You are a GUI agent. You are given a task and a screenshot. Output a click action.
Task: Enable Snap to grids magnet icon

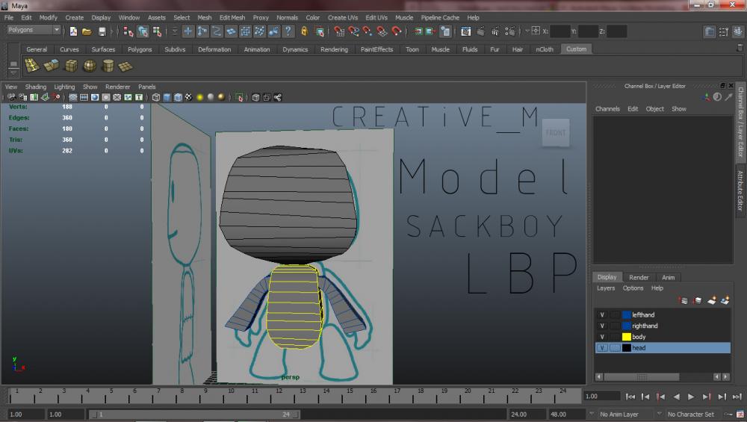tap(339, 31)
